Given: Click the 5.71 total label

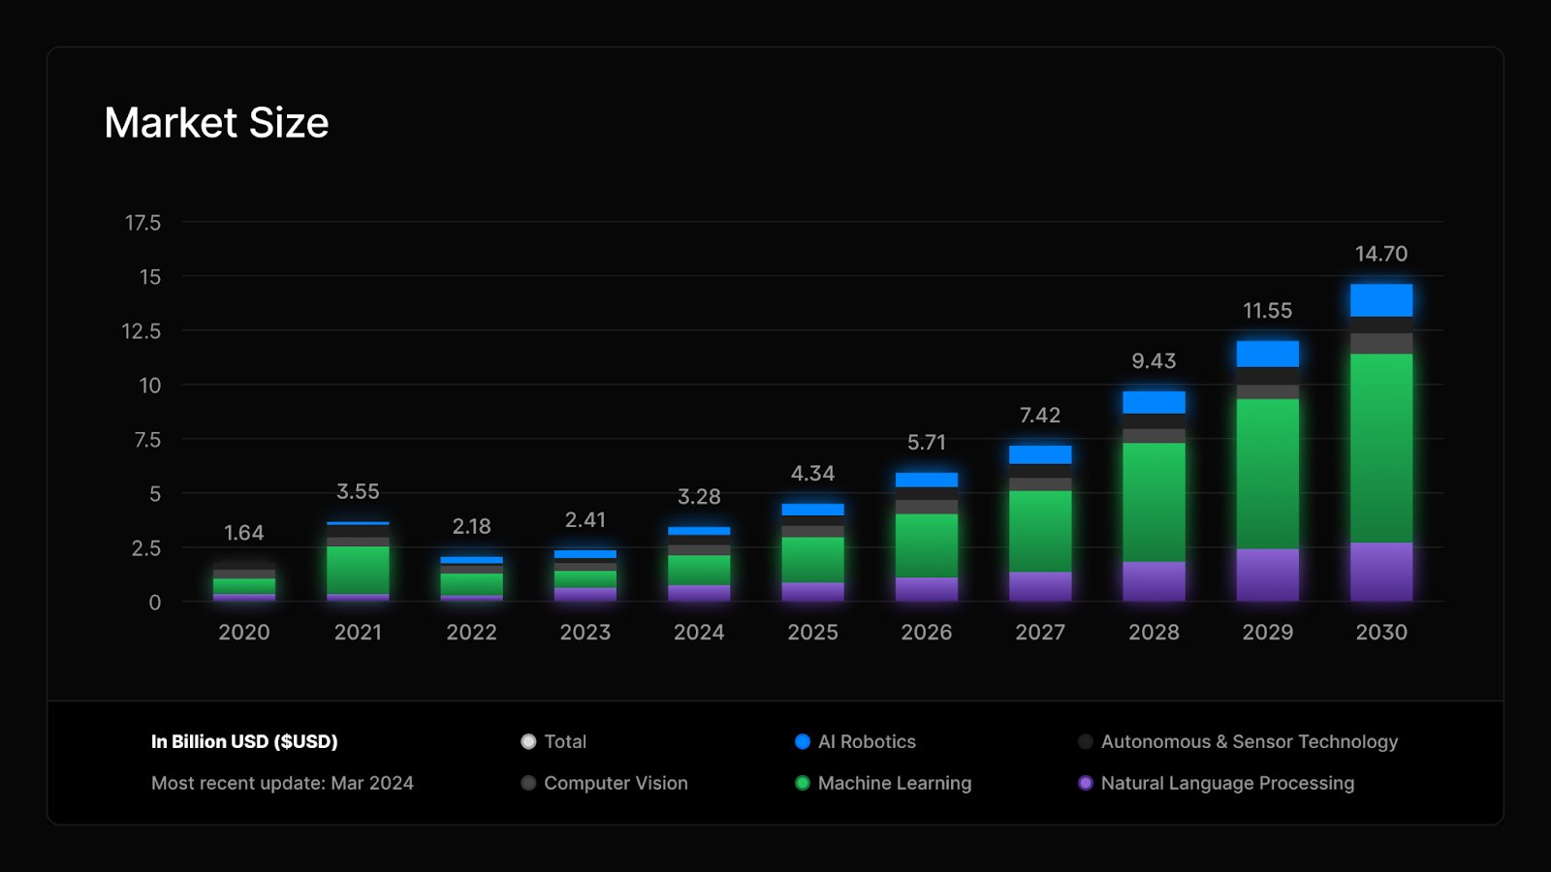Looking at the screenshot, I should (927, 443).
